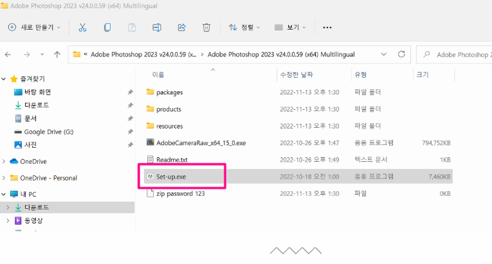This screenshot has height=264, width=492.
Task: Open recent locations chevron near navigation arrows
Action: [x=42, y=55]
